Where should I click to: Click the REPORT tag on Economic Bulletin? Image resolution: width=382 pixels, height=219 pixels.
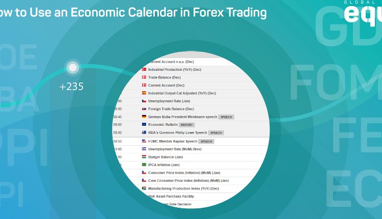[x=187, y=124]
